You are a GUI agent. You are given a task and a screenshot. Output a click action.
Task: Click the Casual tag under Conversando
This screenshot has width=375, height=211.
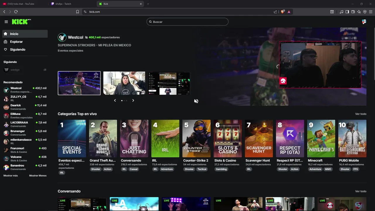click(134, 169)
